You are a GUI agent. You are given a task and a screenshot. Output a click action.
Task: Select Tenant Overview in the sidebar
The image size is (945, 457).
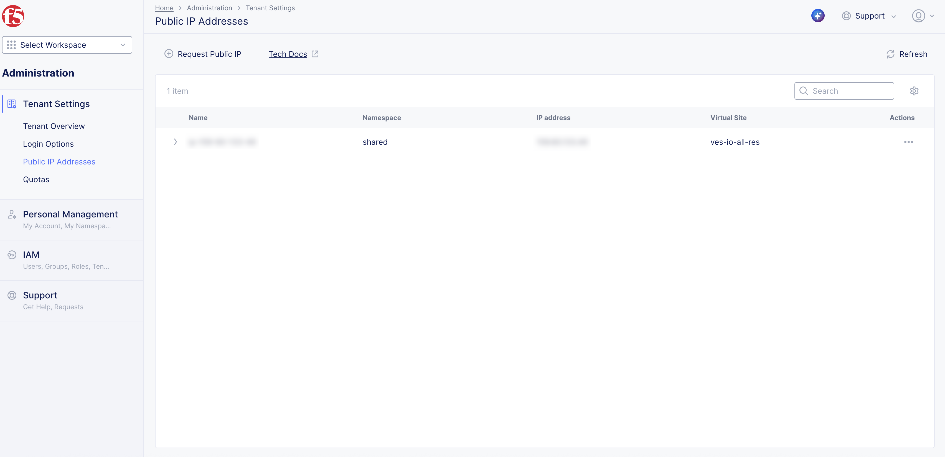click(54, 126)
